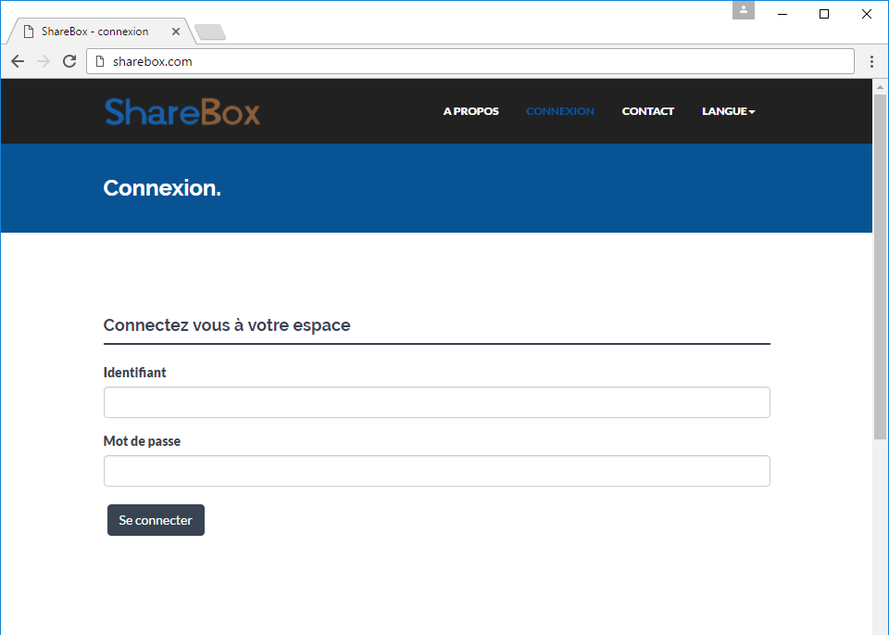Close the ShareBox - connexion tab

(176, 32)
